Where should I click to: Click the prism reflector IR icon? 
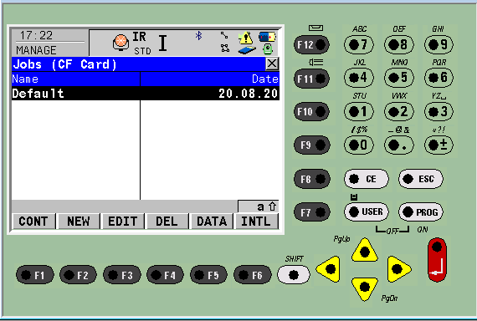(x=121, y=42)
